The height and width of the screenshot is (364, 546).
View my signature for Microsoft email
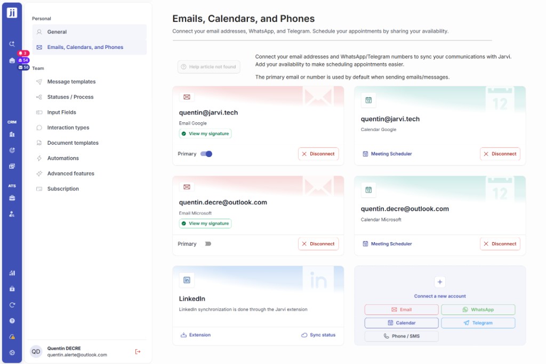pos(205,224)
